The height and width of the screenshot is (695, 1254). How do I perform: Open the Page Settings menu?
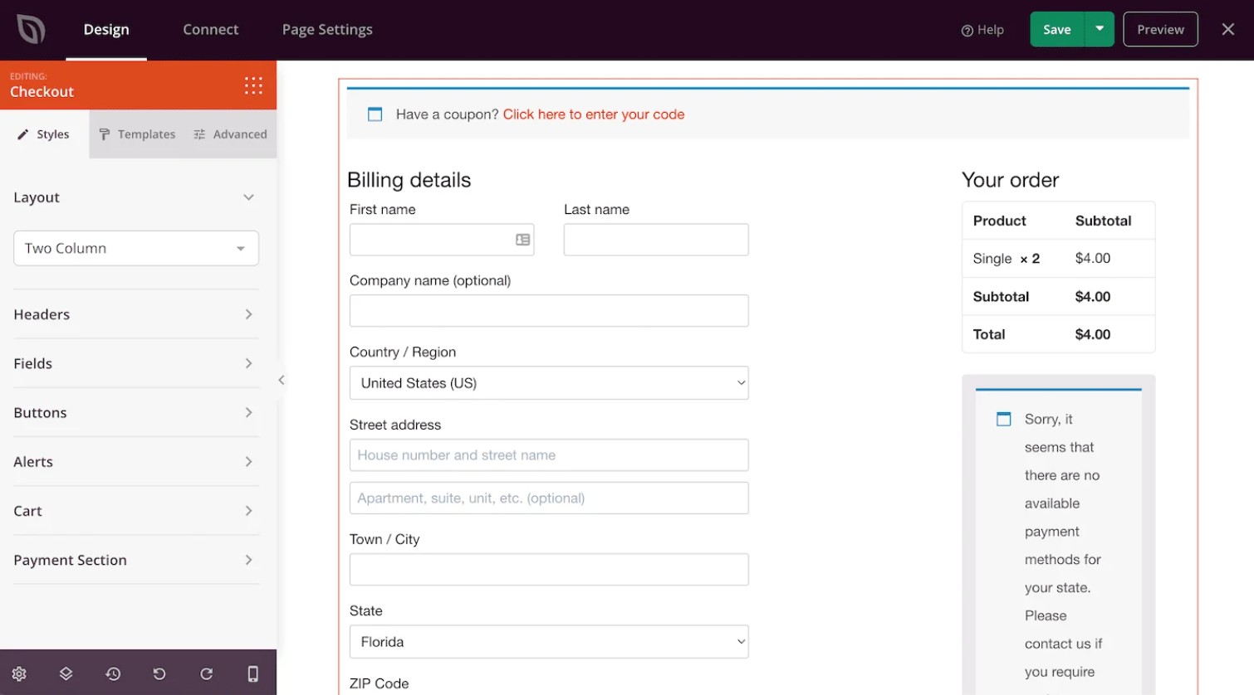coord(326,29)
